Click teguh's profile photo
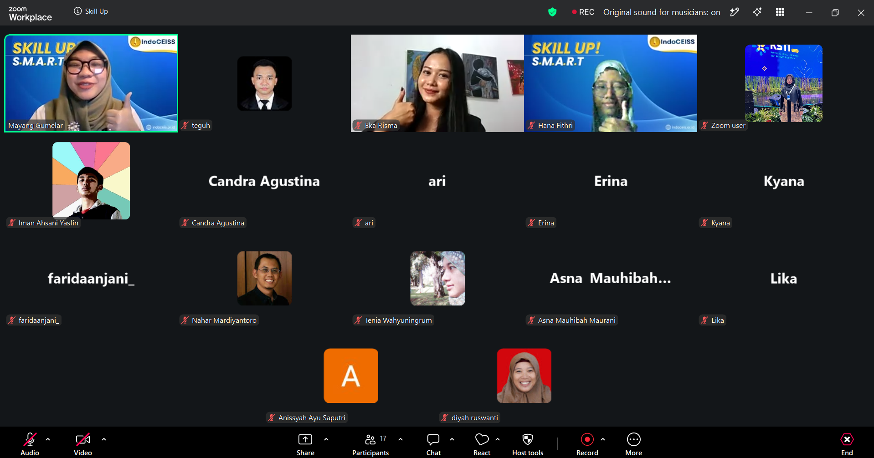 coord(264,83)
